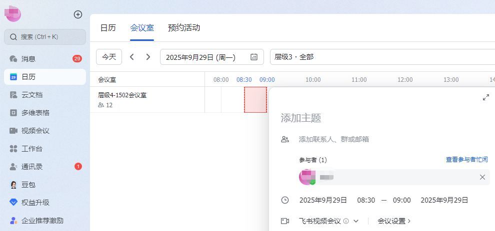Click the plus icon beside the avatar
The width and height of the screenshot is (495, 231).
click(x=78, y=14)
